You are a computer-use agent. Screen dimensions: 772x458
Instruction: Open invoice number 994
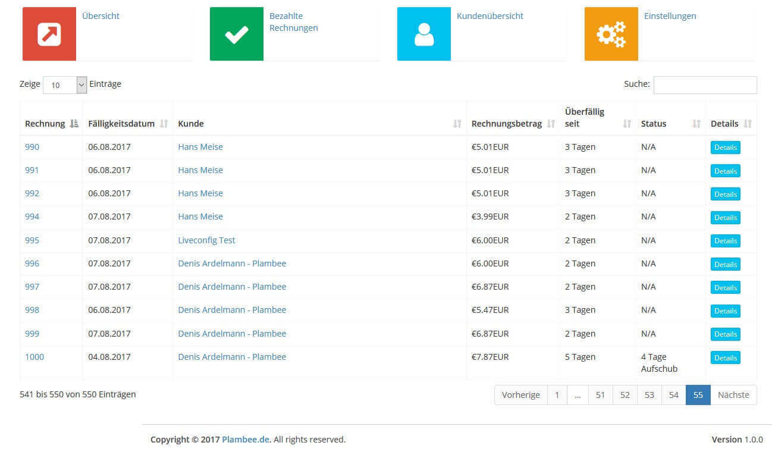(x=32, y=217)
